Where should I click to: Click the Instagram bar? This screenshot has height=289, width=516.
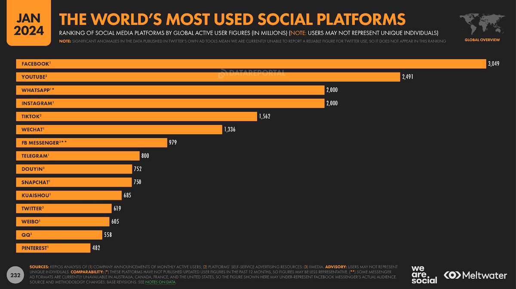pyautogui.click(x=170, y=103)
